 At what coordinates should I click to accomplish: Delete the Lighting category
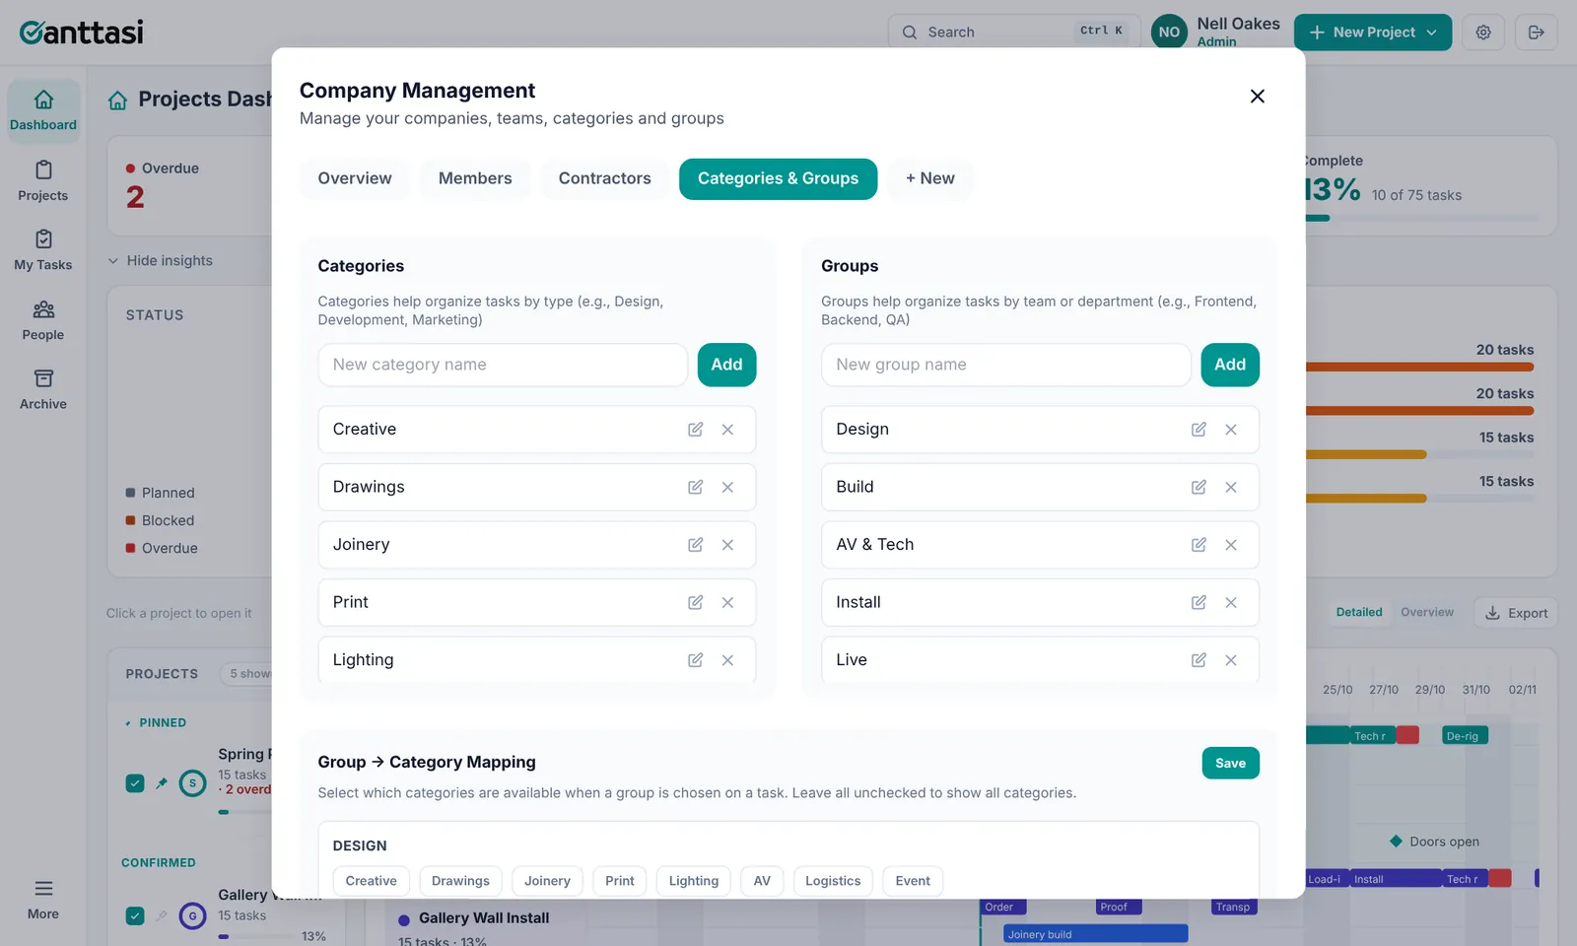pos(727,660)
